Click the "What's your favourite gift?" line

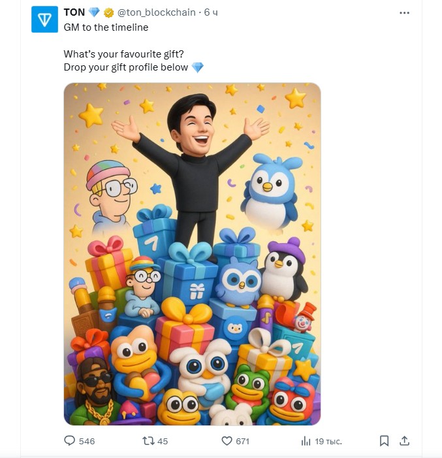[x=123, y=54]
